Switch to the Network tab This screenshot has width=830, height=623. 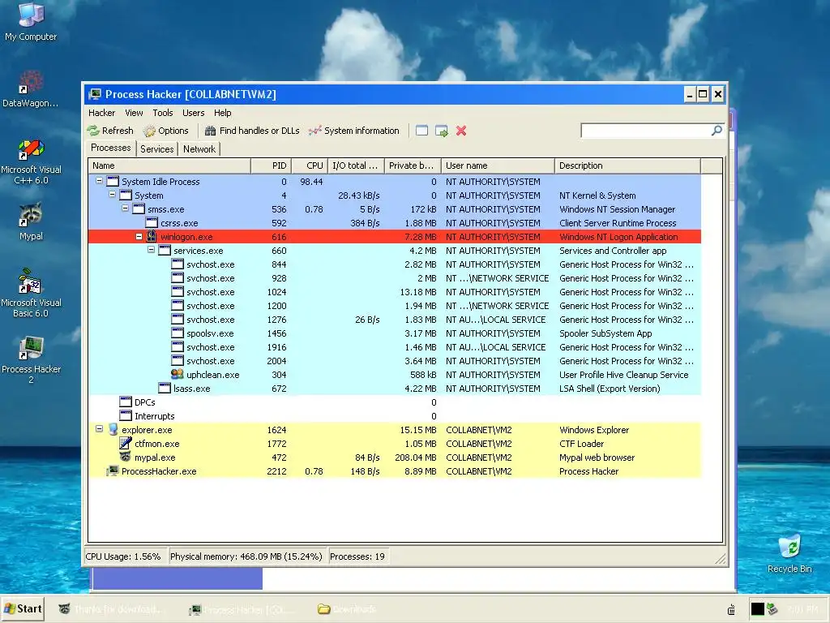[199, 149]
